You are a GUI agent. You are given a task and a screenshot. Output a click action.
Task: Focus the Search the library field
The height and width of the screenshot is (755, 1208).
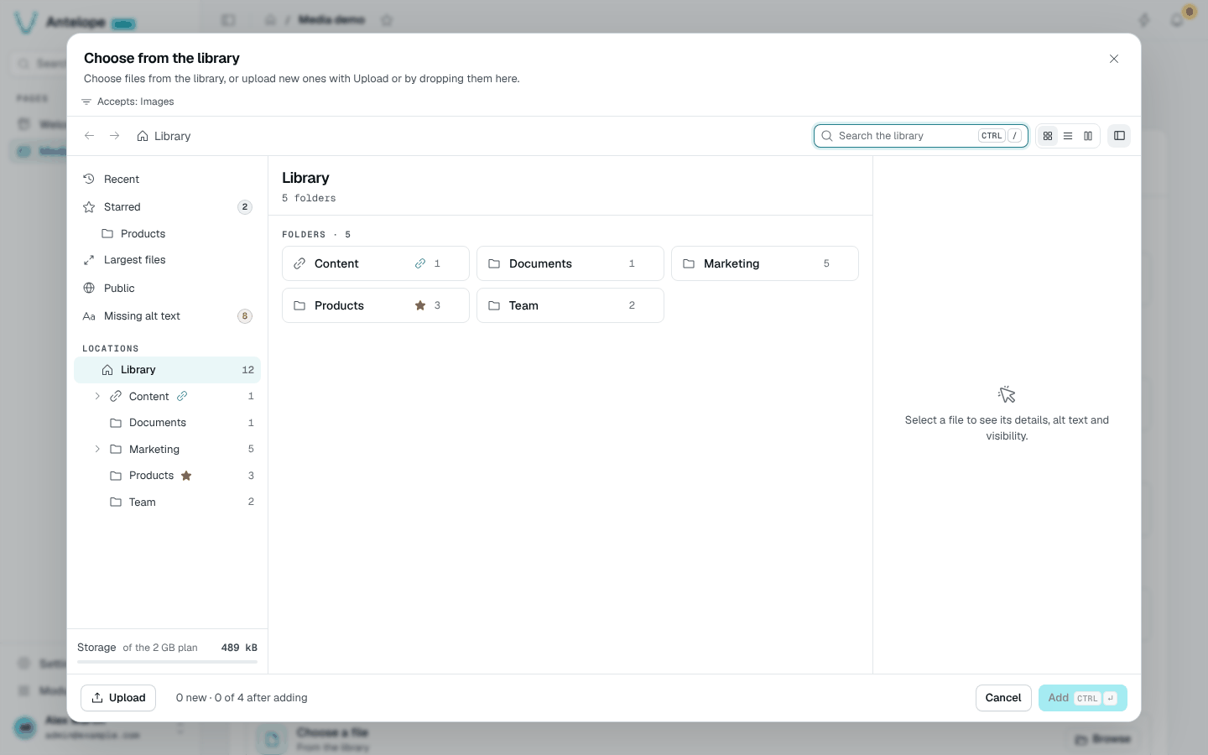pyautogui.click(x=921, y=136)
